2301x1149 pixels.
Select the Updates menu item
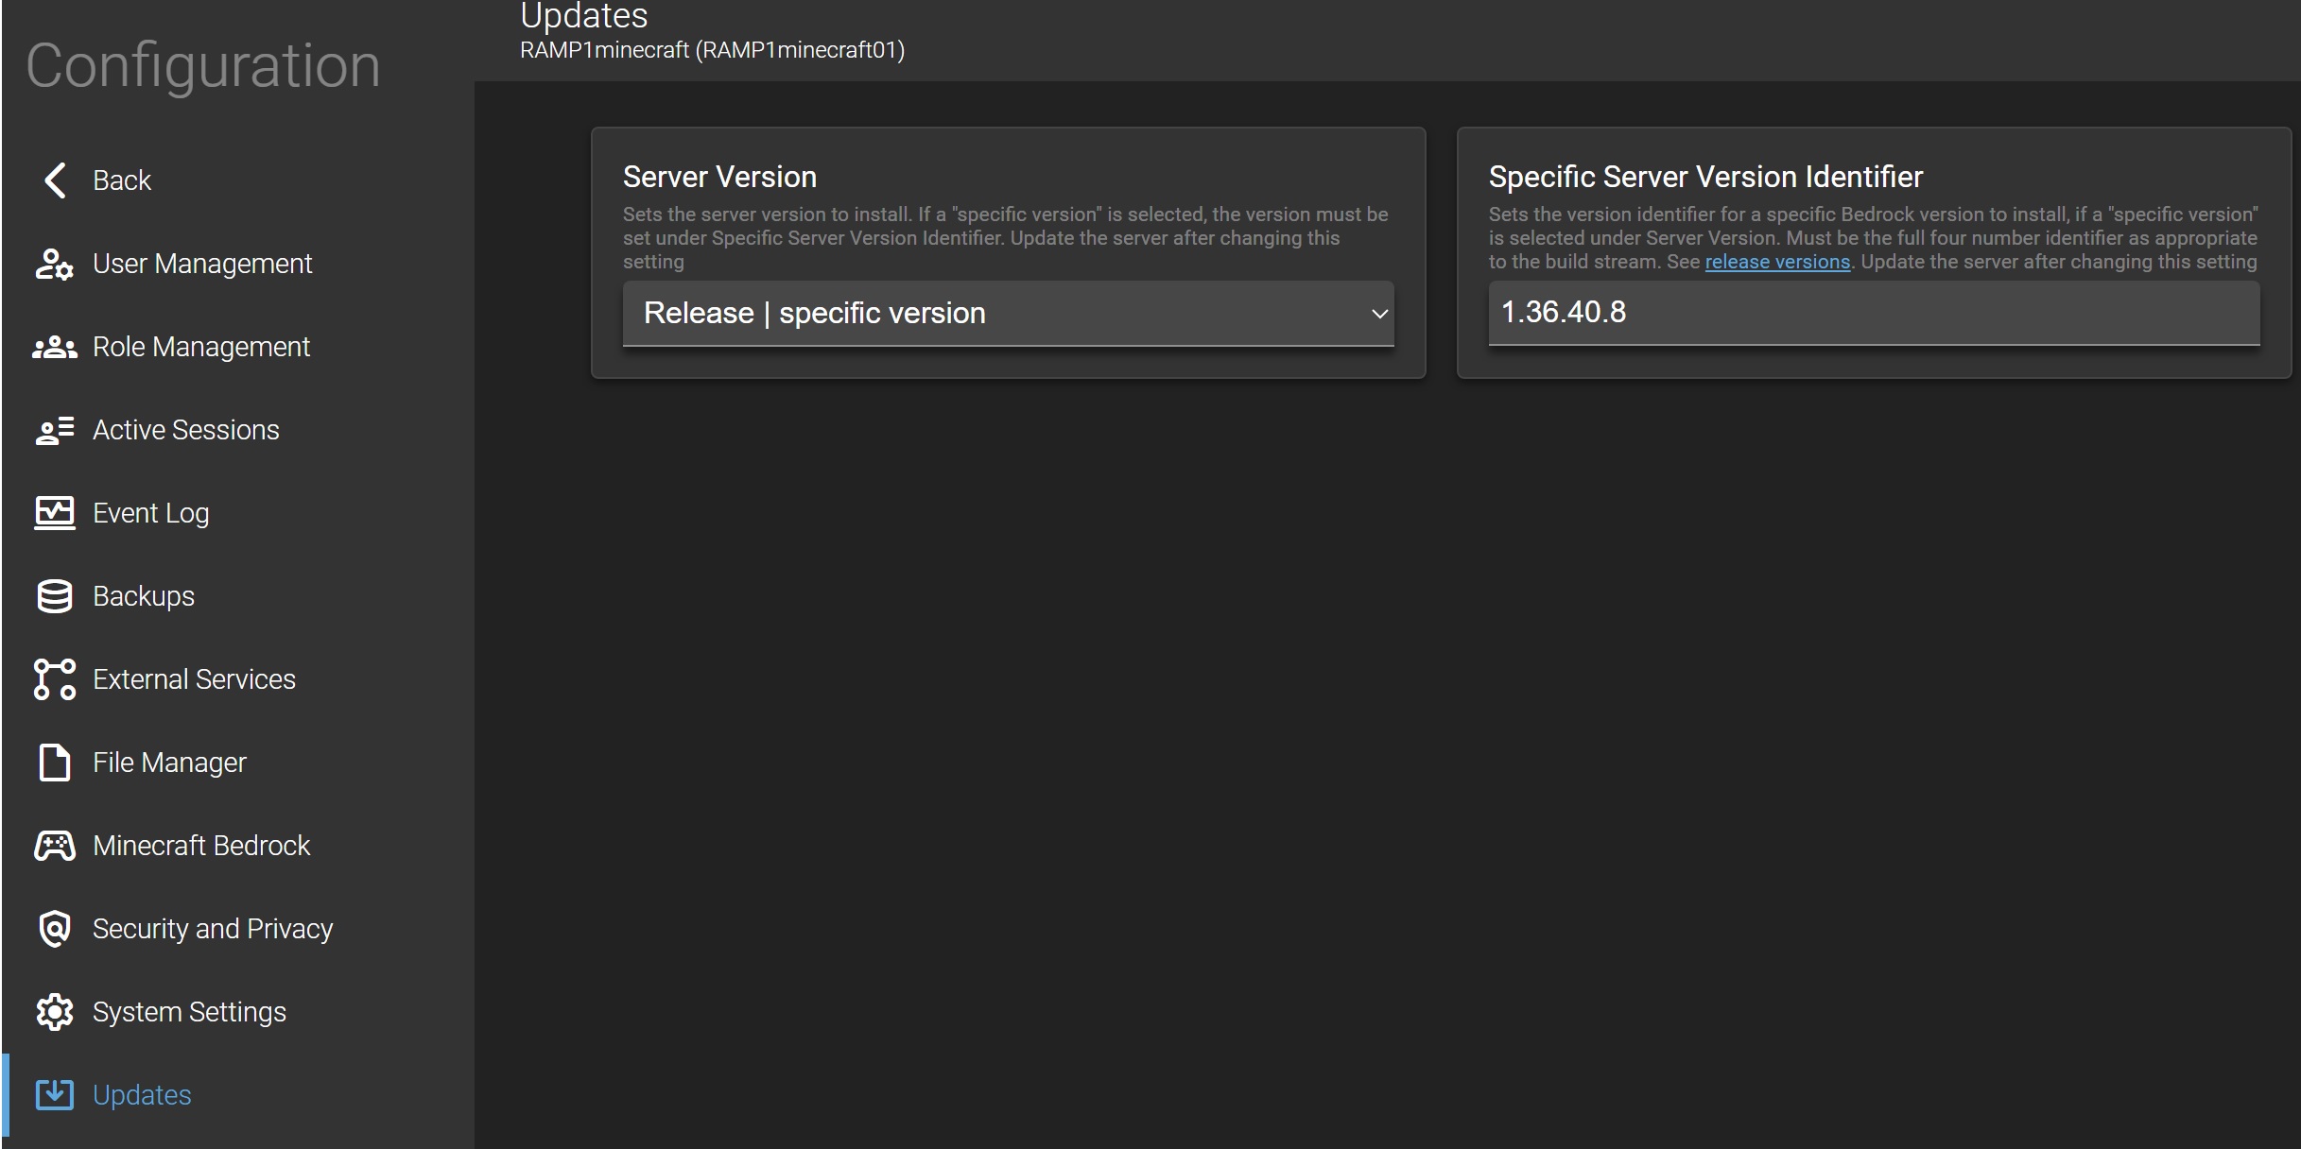(142, 1095)
